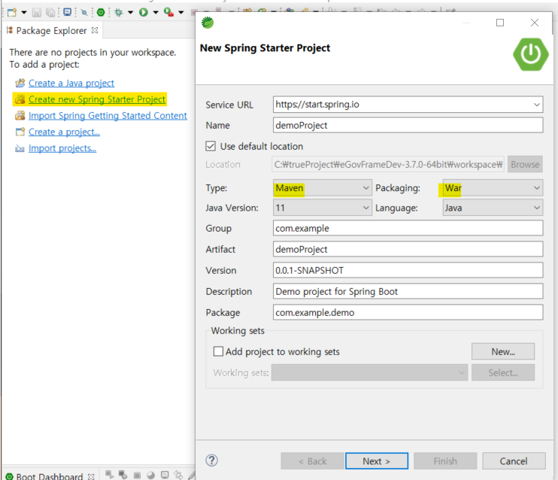Click the skip breakpoints toolbar icon
This screenshot has width=558, height=480.
84,13
